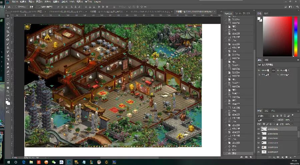
Task: Toggle the layer filter on/off switch
Action: pos(293,115)
